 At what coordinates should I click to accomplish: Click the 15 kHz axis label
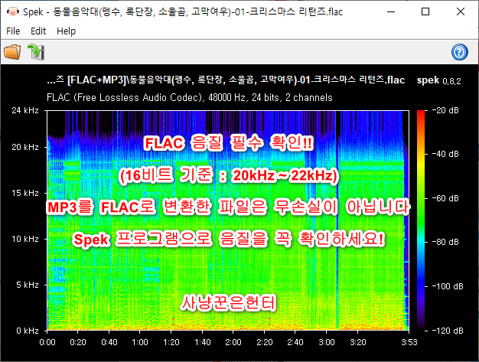[25, 193]
